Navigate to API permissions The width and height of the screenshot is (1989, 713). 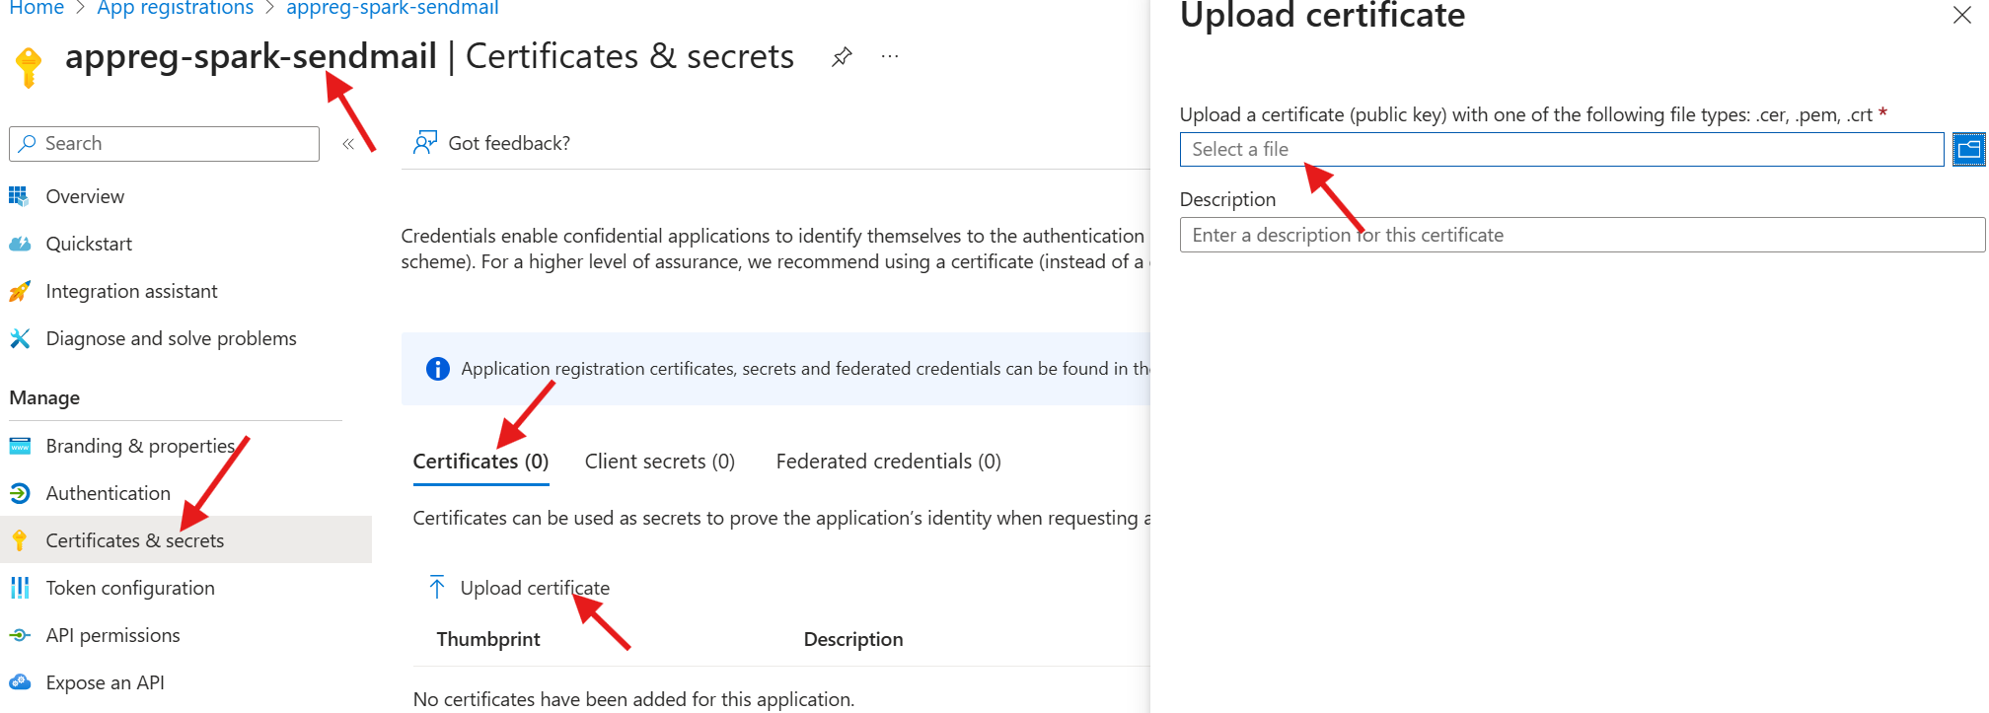coord(112,635)
